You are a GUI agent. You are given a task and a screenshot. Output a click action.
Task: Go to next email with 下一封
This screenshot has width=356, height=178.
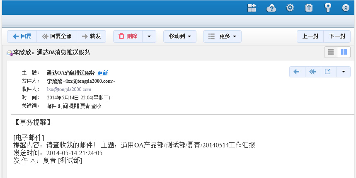tap(337, 36)
